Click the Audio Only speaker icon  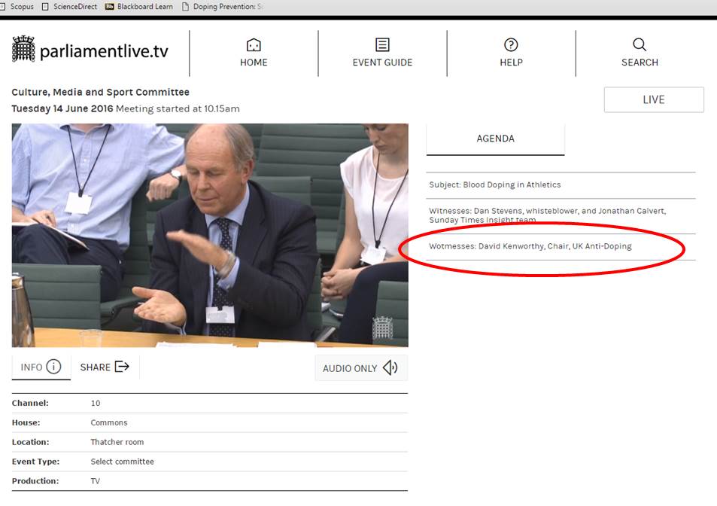[390, 367]
